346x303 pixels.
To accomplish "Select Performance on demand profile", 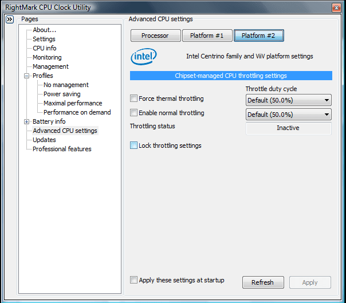I will coord(77,112).
